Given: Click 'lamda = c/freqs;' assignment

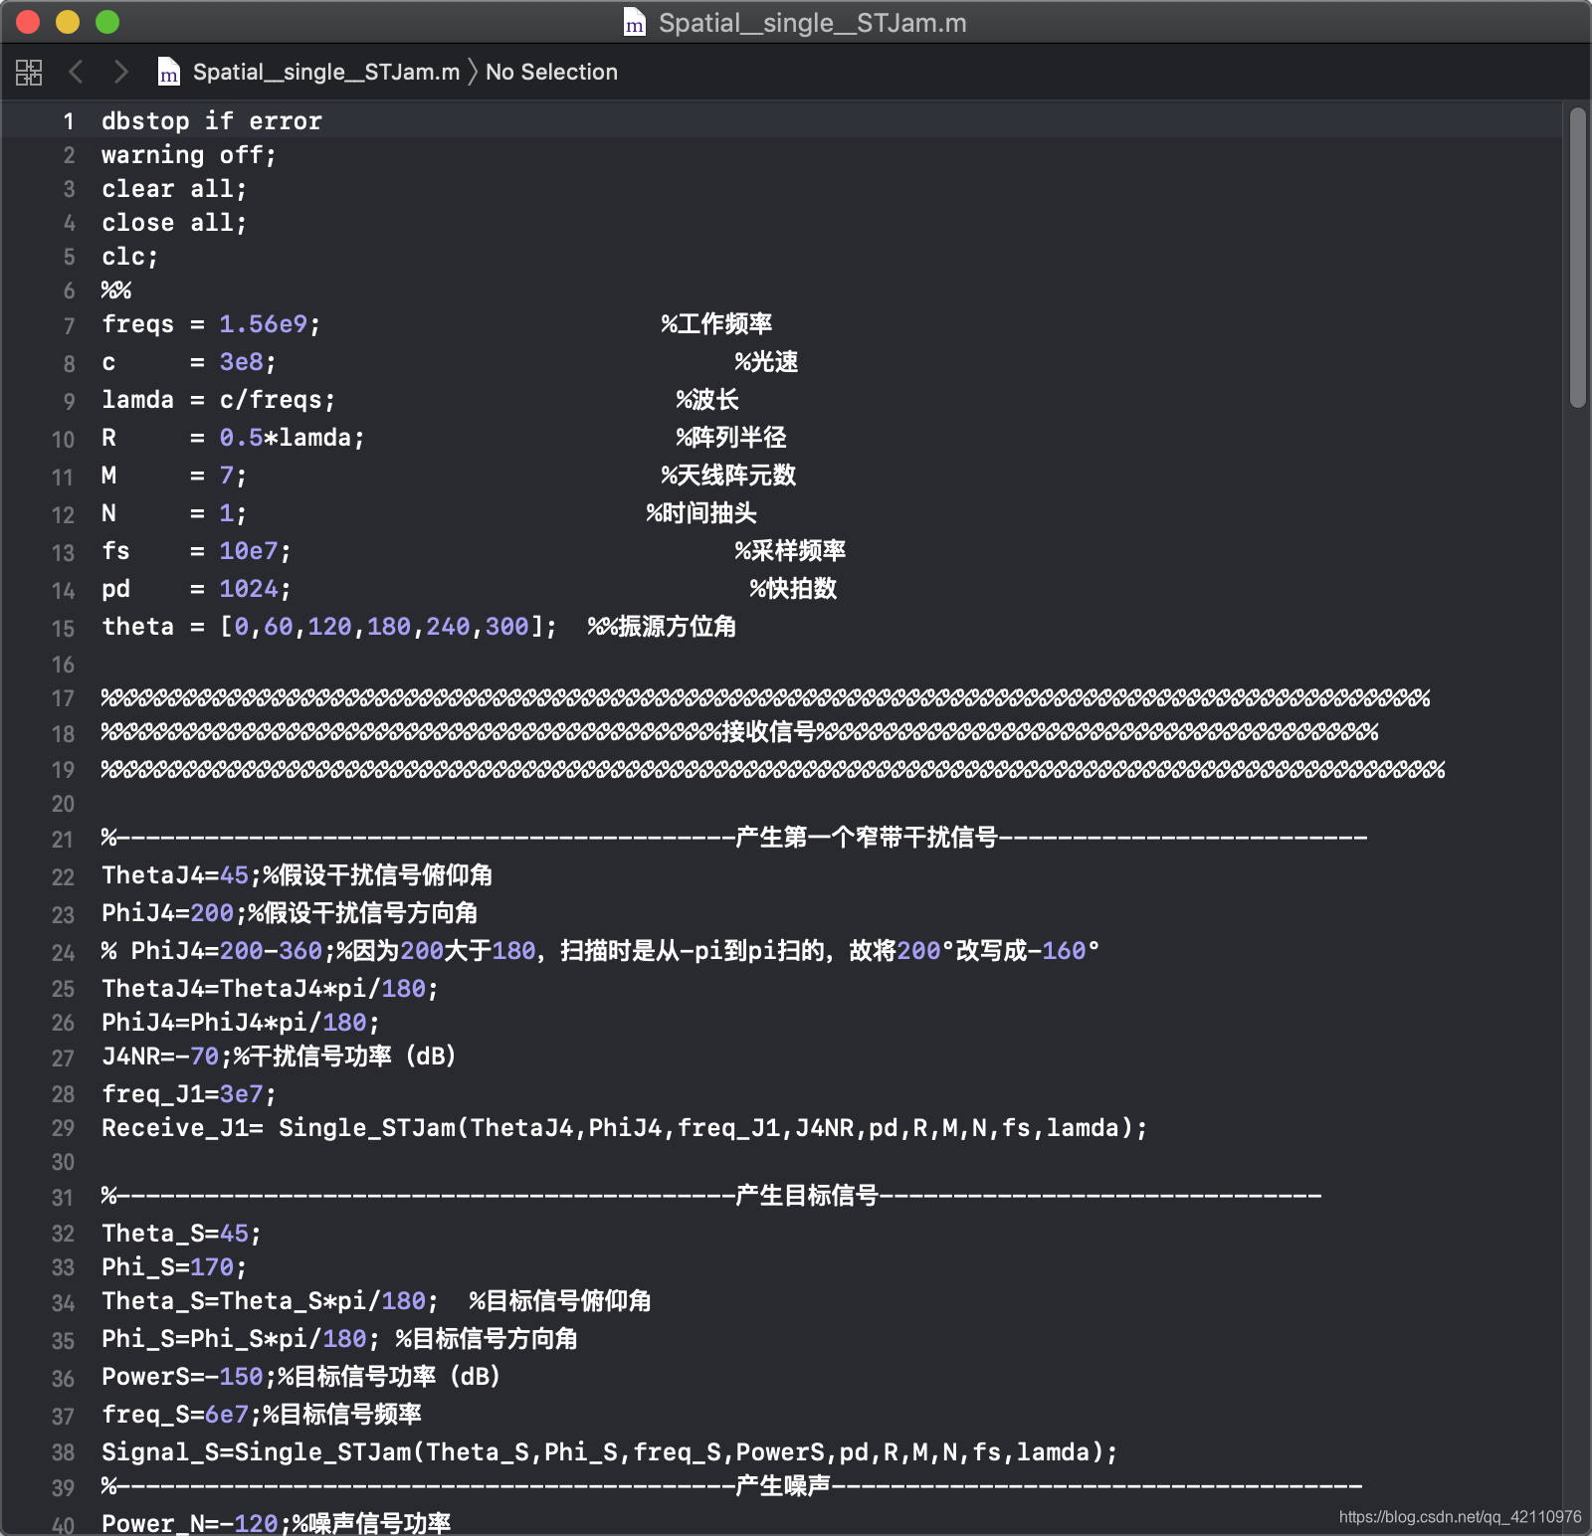Looking at the screenshot, I should [x=218, y=400].
